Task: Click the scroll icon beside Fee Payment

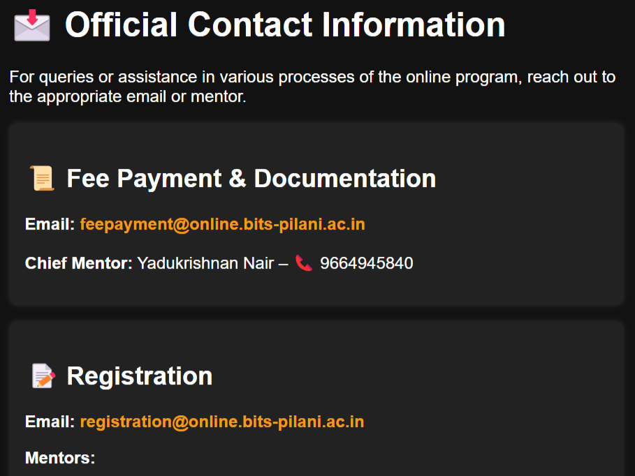Action: coord(42,178)
